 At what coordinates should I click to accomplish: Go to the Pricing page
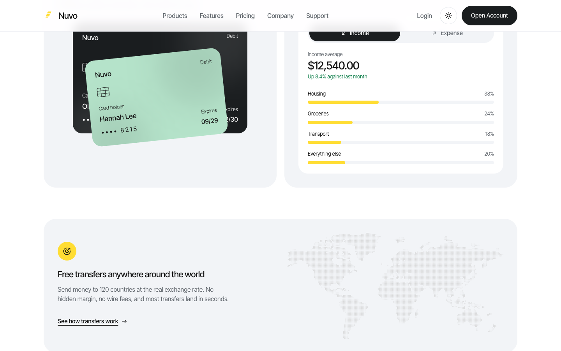245,16
